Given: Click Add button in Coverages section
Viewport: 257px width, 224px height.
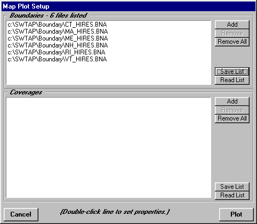Looking at the screenshot, I should tap(232, 101).
